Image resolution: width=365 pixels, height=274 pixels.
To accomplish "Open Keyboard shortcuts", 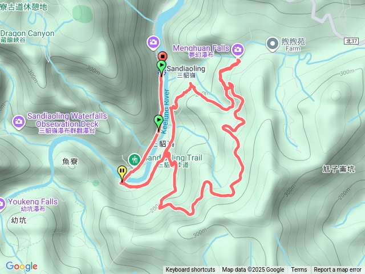I will [190, 270].
